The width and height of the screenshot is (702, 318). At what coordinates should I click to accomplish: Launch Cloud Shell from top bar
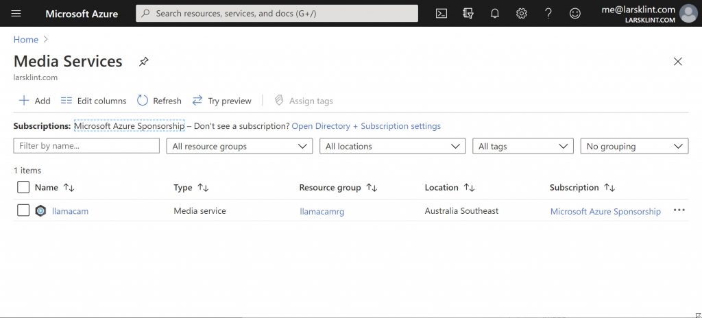point(441,14)
